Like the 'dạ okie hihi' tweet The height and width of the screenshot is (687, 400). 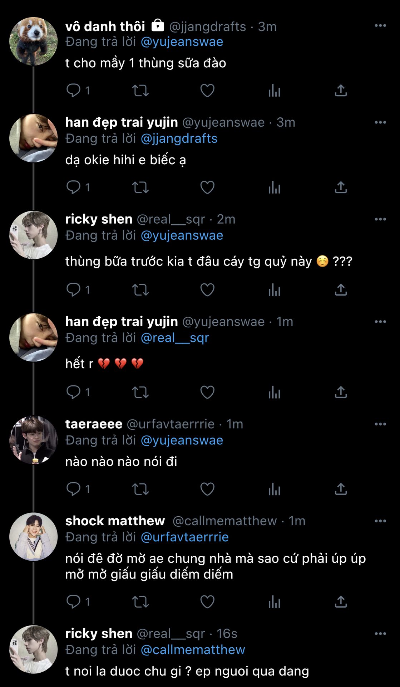click(x=207, y=187)
